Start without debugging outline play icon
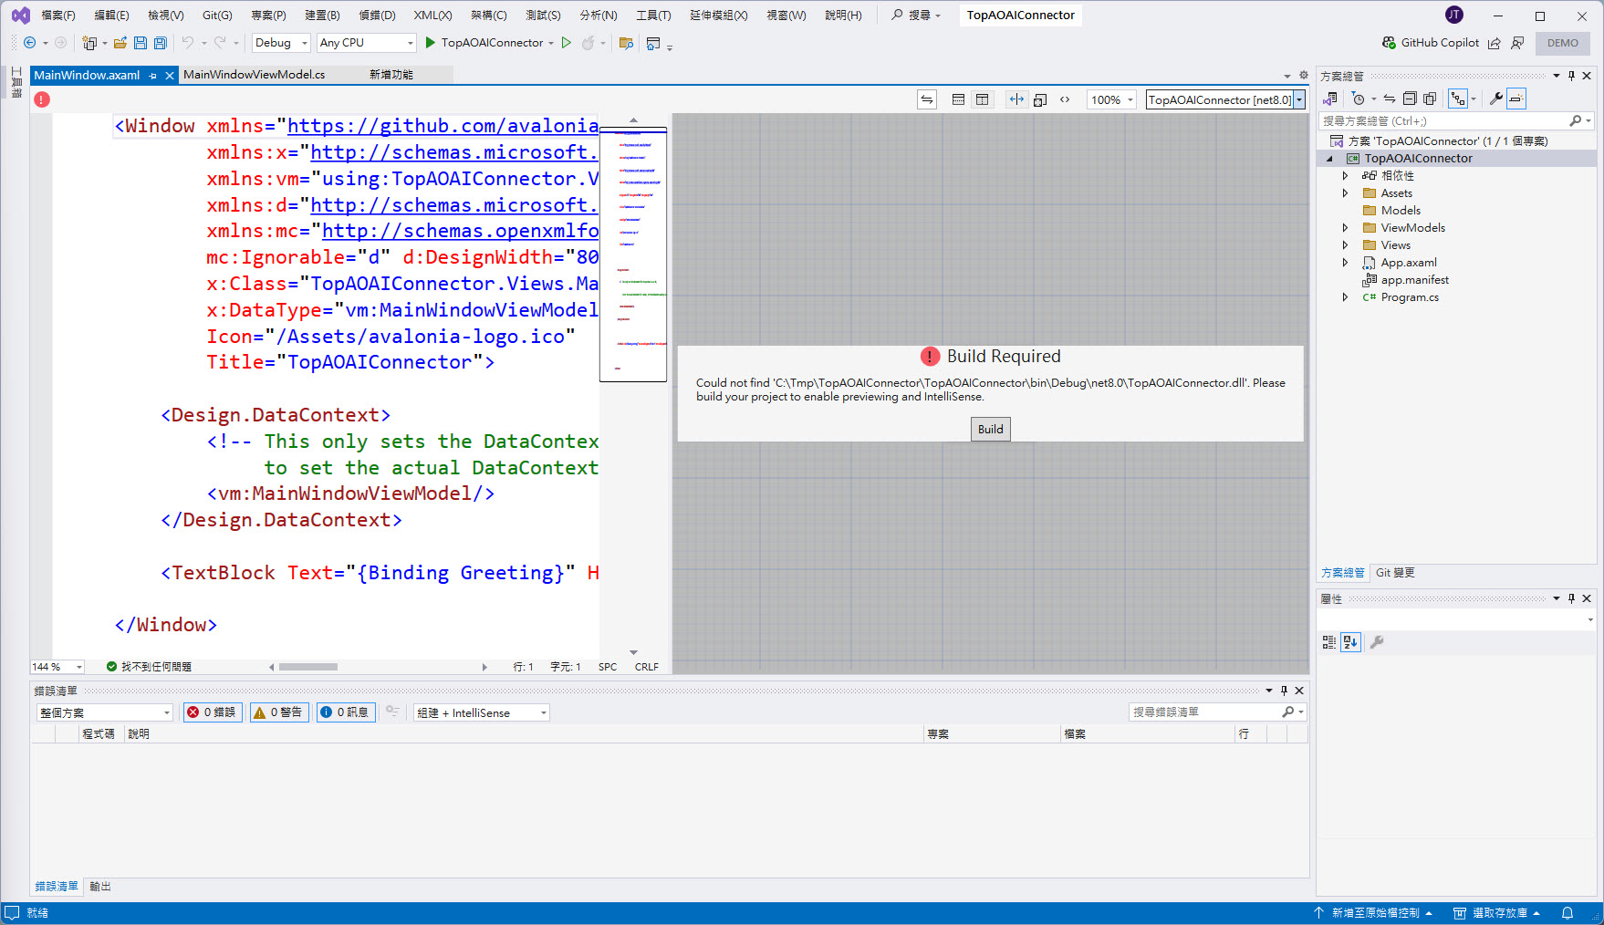The image size is (1604, 925). pos(567,43)
